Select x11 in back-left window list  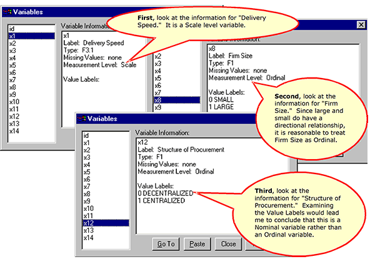31,109
